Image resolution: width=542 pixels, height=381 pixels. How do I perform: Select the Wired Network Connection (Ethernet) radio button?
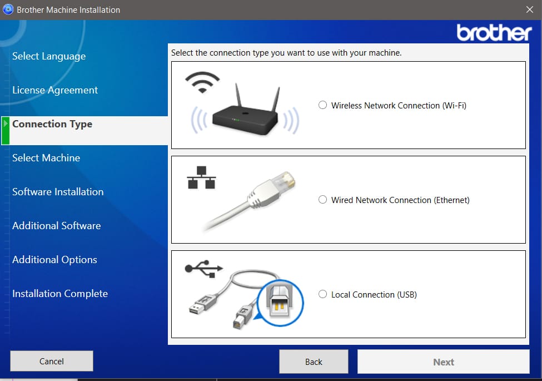pyautogui.click(x=322, y=200)
